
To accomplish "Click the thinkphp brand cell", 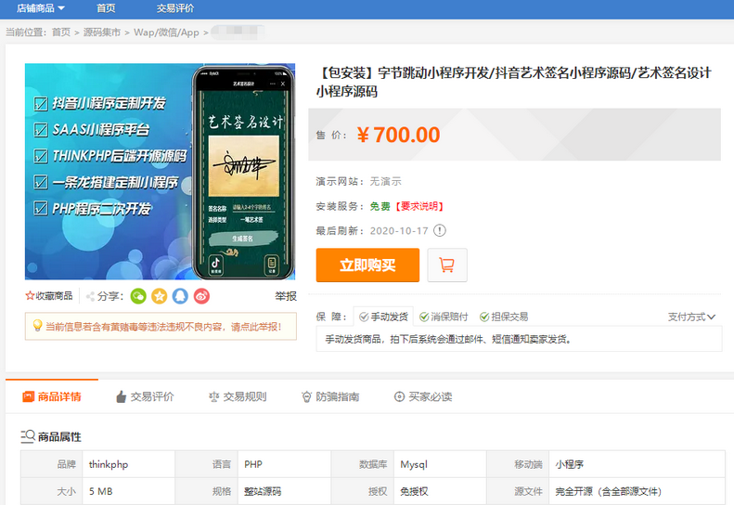I will [128, 464].
